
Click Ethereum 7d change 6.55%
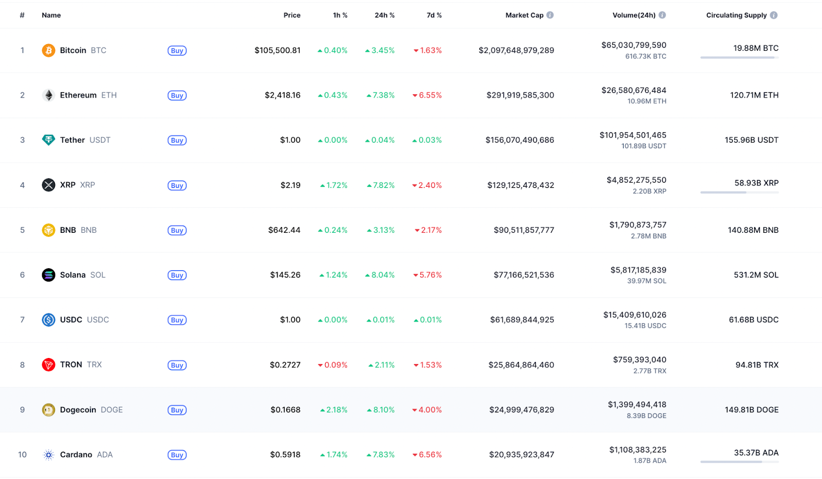427,95
